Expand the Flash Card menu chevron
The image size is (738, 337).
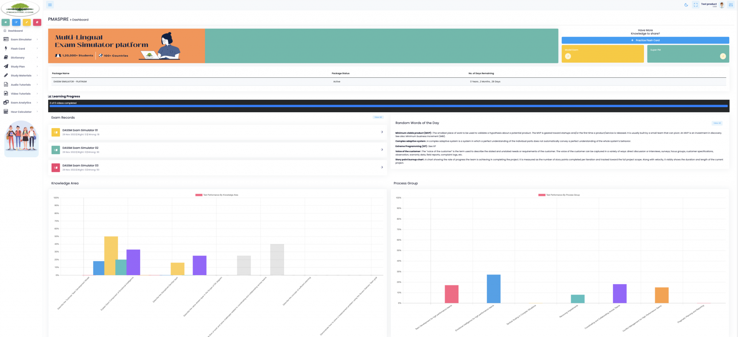point(37,48)
